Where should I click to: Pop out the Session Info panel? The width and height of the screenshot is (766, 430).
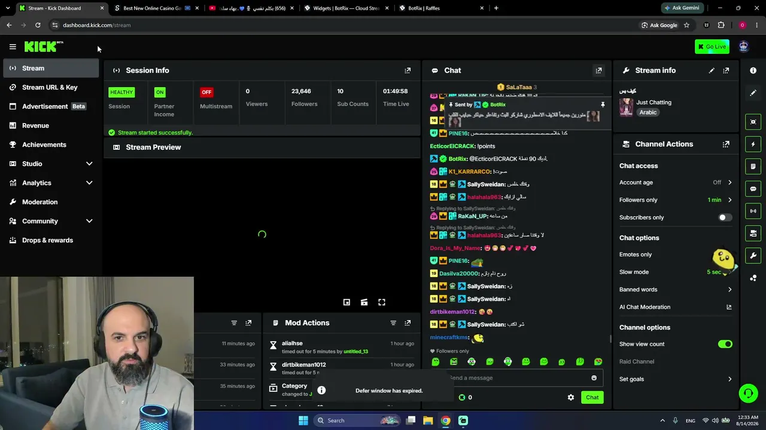408,70
